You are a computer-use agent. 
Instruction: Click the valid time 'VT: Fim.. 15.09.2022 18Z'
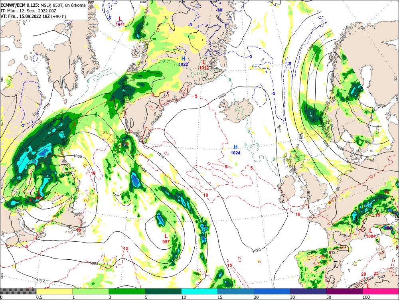click(25, 16)
